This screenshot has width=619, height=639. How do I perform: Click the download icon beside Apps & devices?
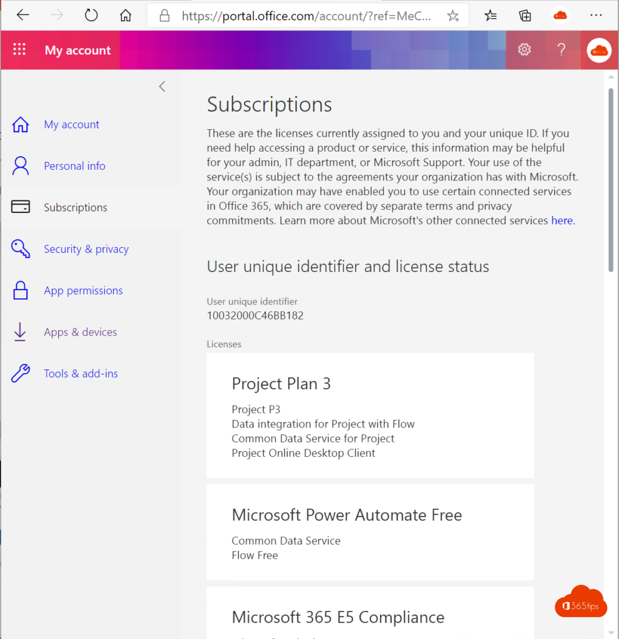click(x=20, y=332)
